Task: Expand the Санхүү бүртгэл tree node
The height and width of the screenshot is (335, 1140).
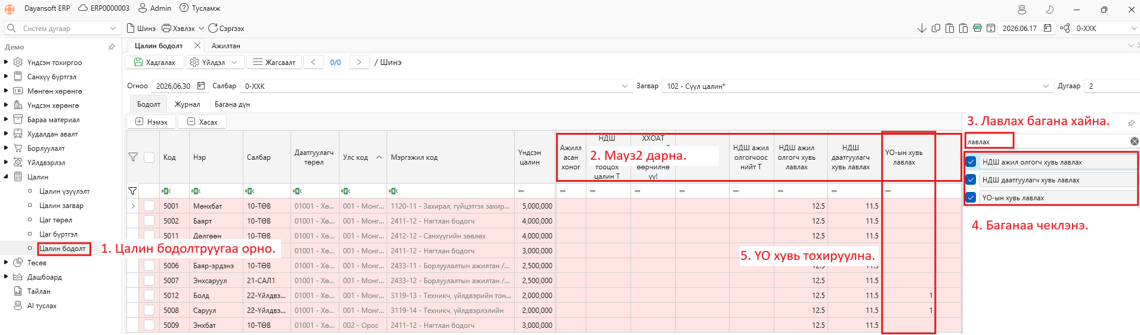Action: [6, 76]
